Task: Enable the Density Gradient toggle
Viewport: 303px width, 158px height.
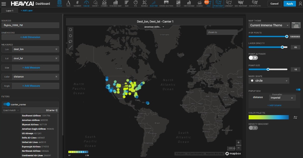Action: tap(253, 128)
